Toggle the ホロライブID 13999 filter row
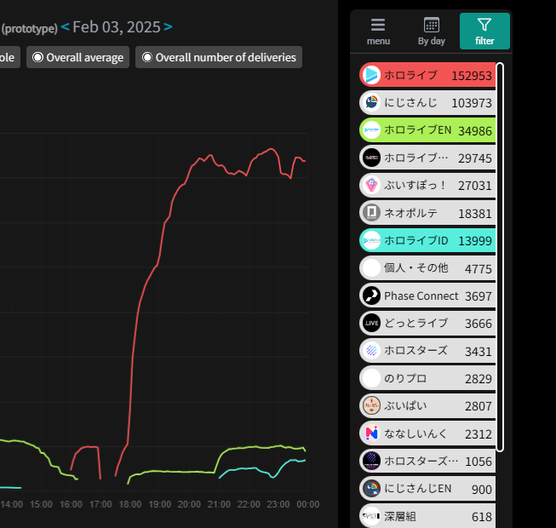The height and width of the screenshot is (528, 556). [427, 240]
